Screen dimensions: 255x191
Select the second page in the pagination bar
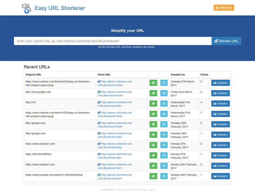point(119,189)
